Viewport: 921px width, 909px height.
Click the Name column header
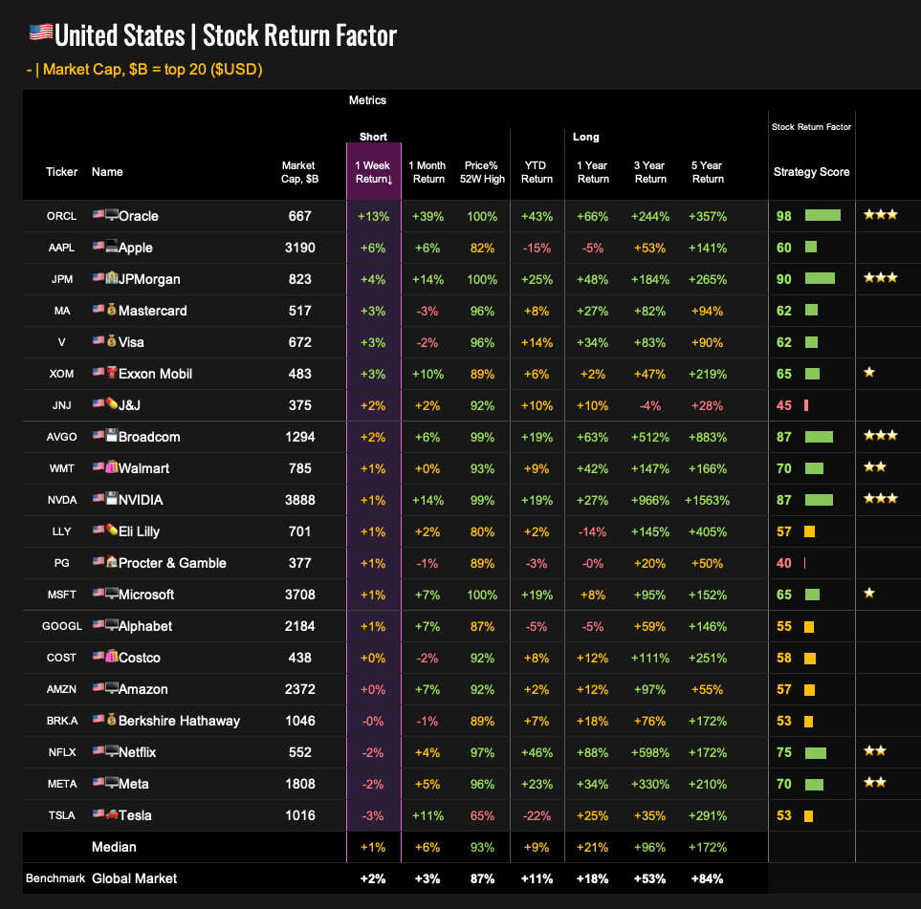107,172
